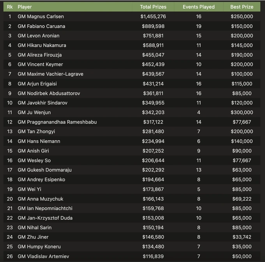Select GM Maxime Vachier-Lagrave entry

(x=51, y=74)
